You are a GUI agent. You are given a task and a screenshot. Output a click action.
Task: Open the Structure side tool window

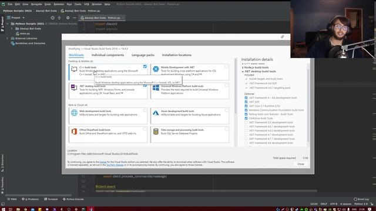tap(2, 163)
